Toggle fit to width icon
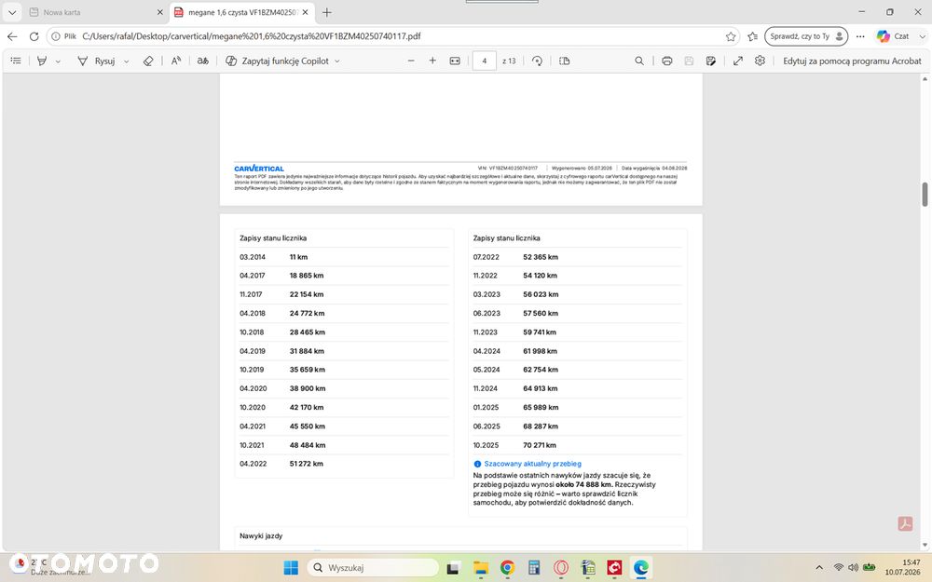The image size is (932, 582). pyautogui.click(x=455, y=61)
